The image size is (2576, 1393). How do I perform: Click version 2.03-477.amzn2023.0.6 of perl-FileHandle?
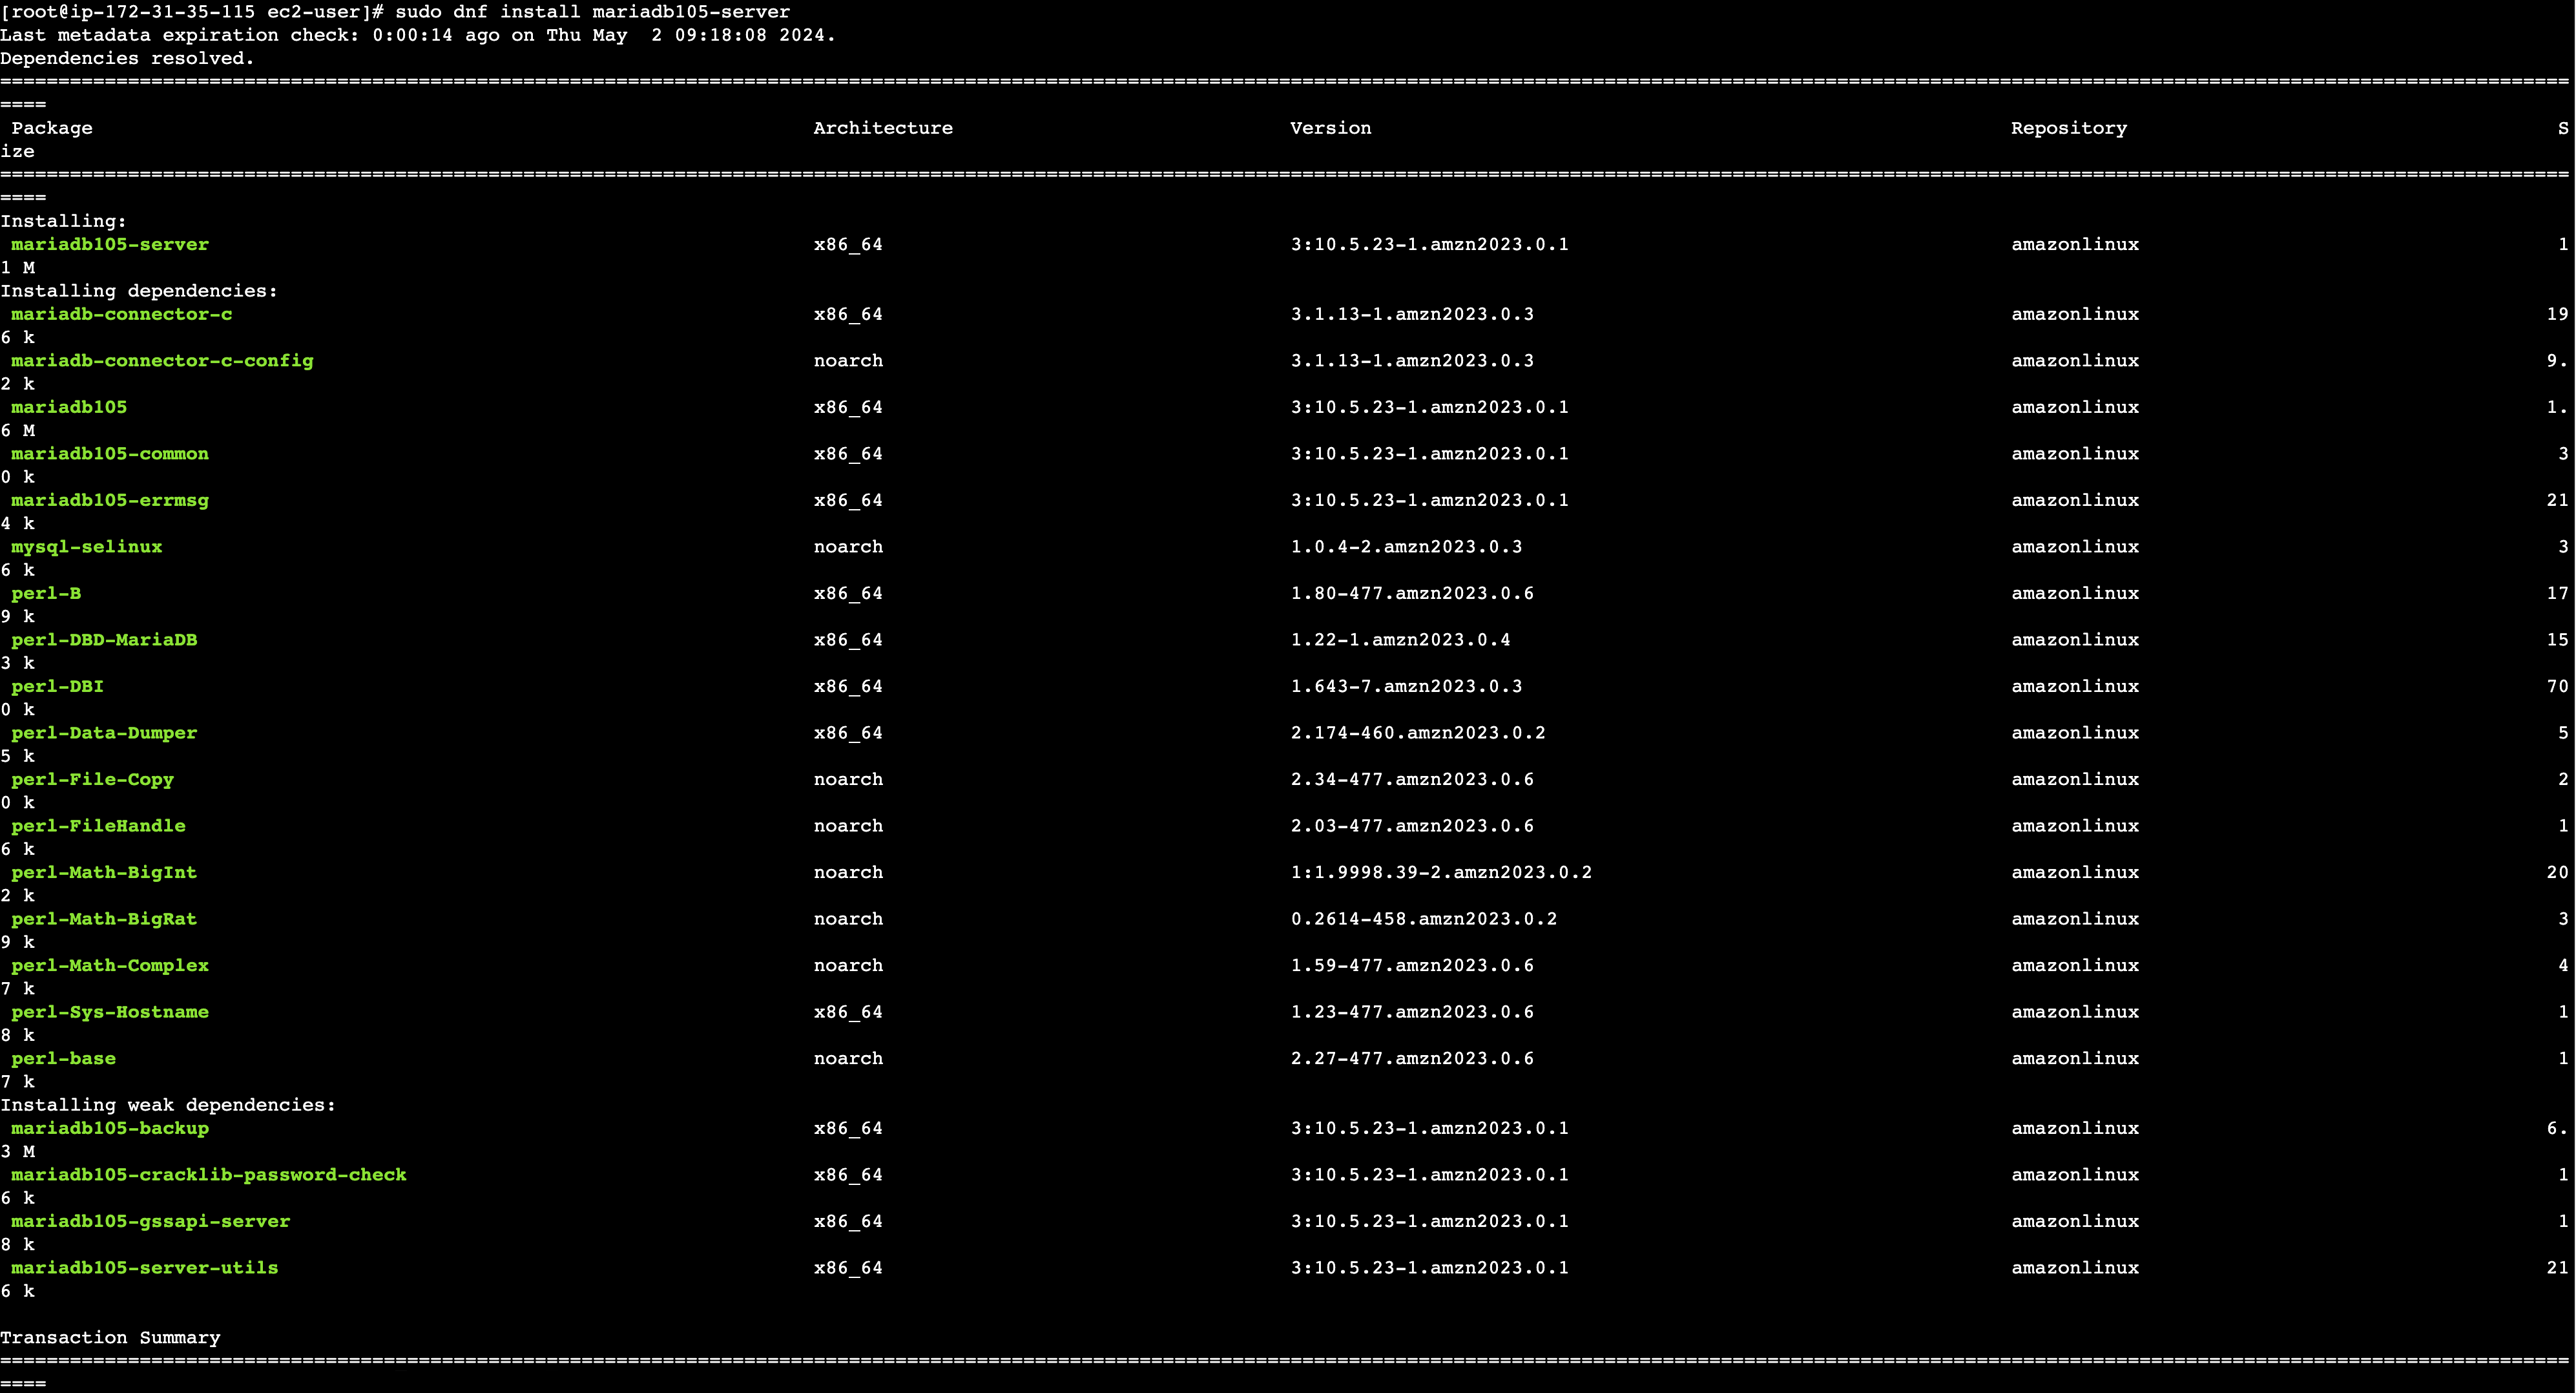pos(1412,826)
